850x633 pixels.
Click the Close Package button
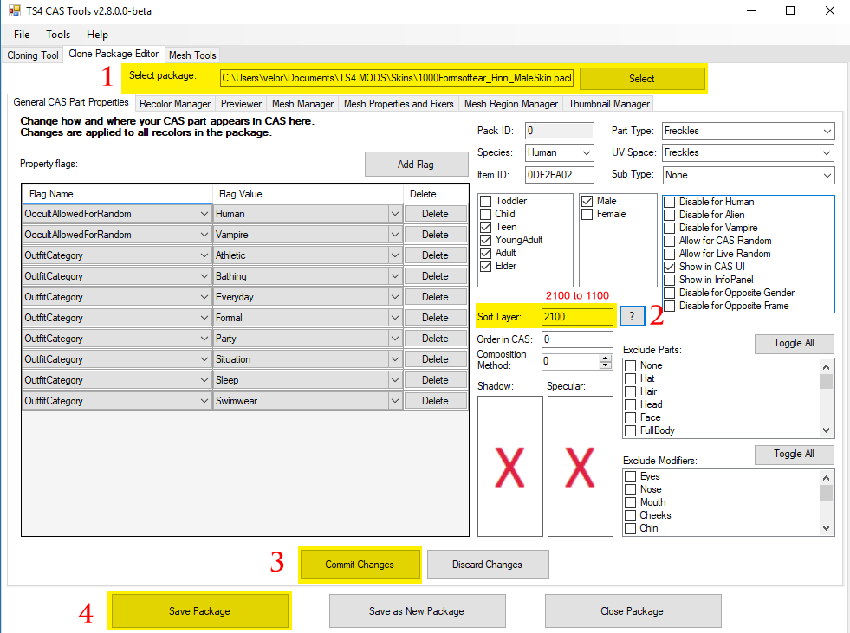click(x=632, y=610)
